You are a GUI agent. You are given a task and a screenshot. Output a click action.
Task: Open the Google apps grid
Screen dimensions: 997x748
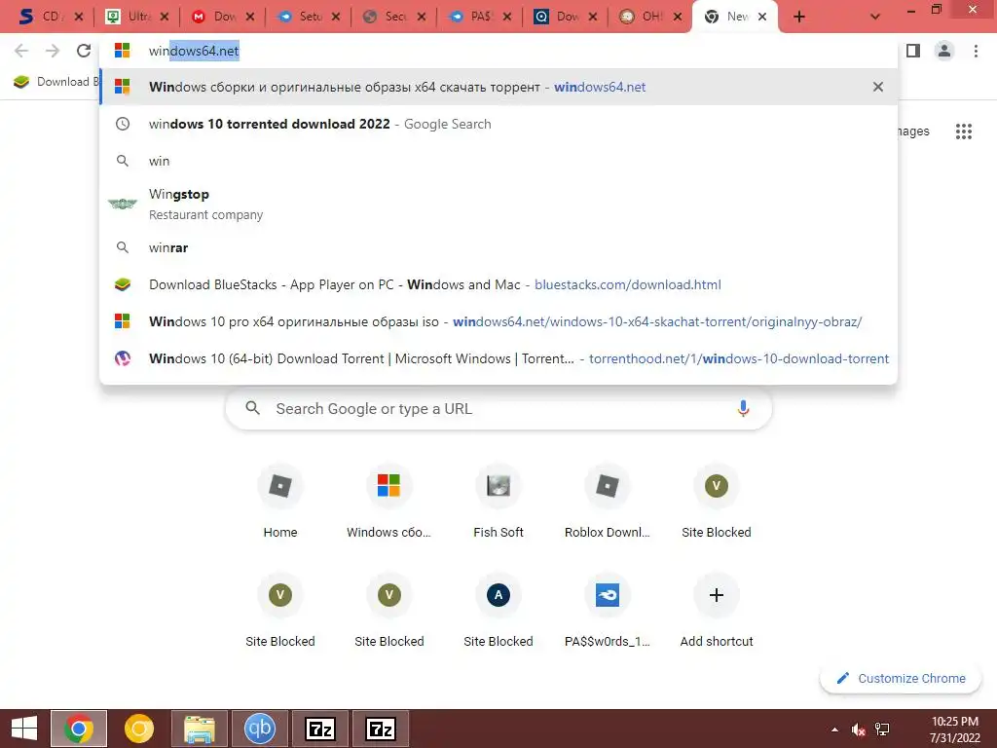[963, 131]
